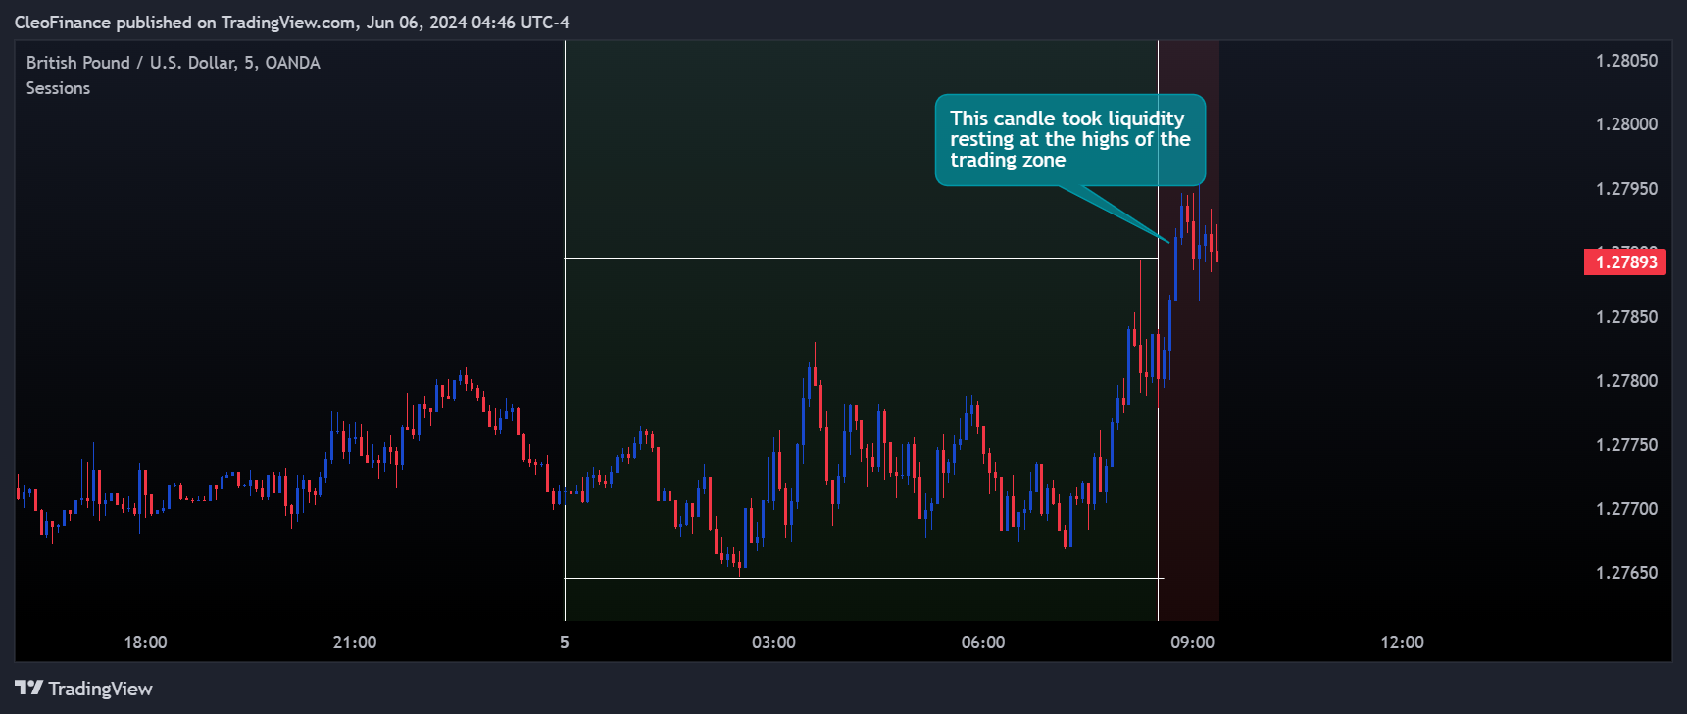Click the 12:00 time axis label
This screenshot has width=1687, height=714.
1402,643
